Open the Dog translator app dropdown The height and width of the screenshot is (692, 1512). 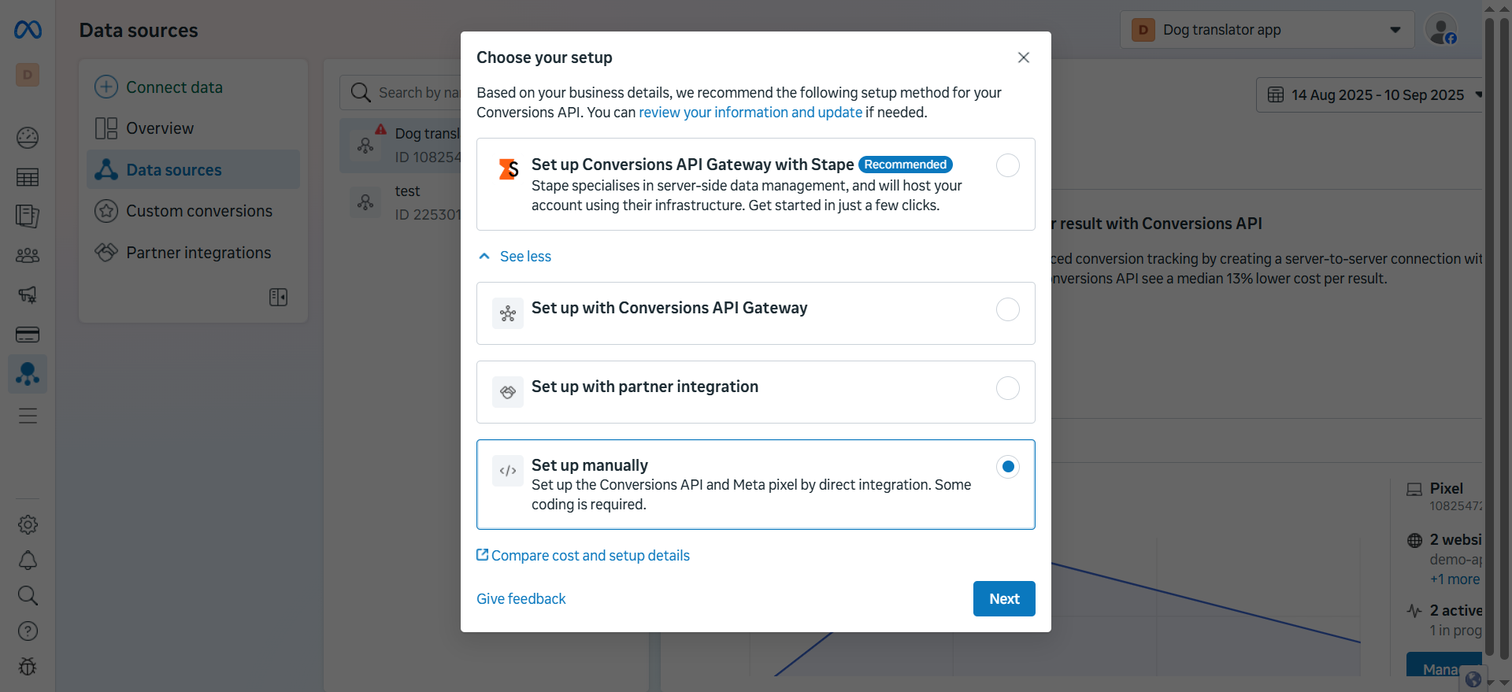click(1267, 30)
